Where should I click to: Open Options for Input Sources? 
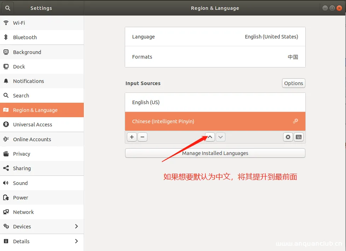click(293, 83)
